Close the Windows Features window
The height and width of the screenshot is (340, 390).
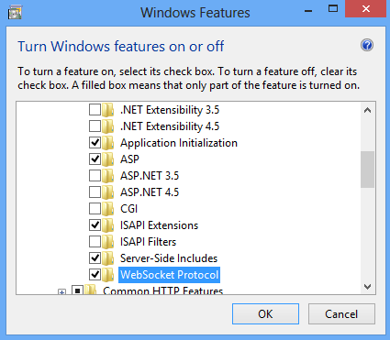point(366,9)
